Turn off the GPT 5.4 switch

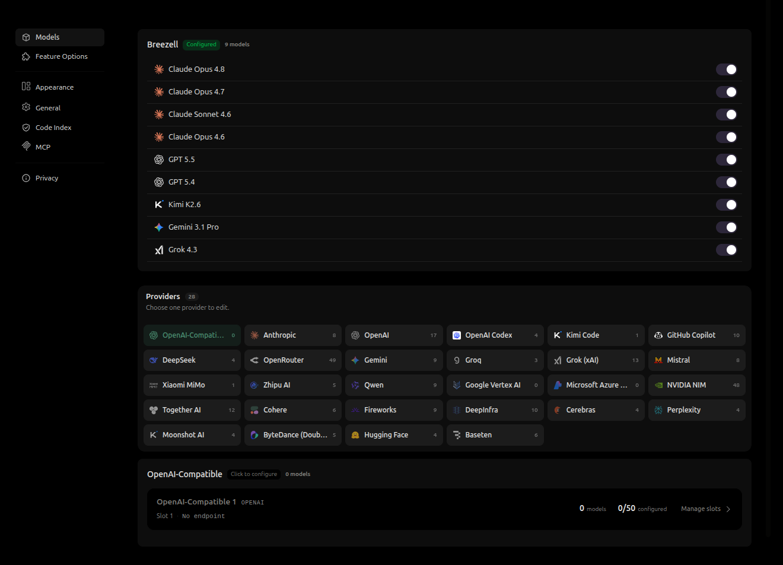coord(727,182)
